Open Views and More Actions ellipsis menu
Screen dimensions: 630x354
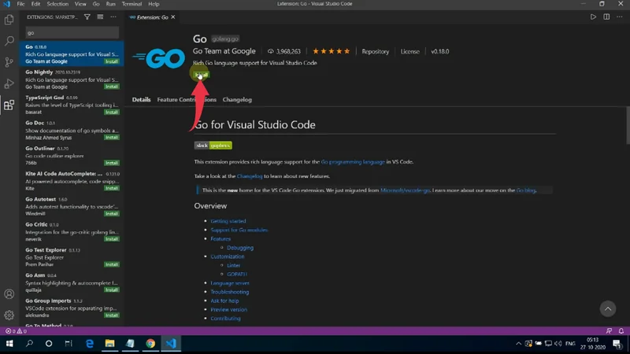(115, 17)
